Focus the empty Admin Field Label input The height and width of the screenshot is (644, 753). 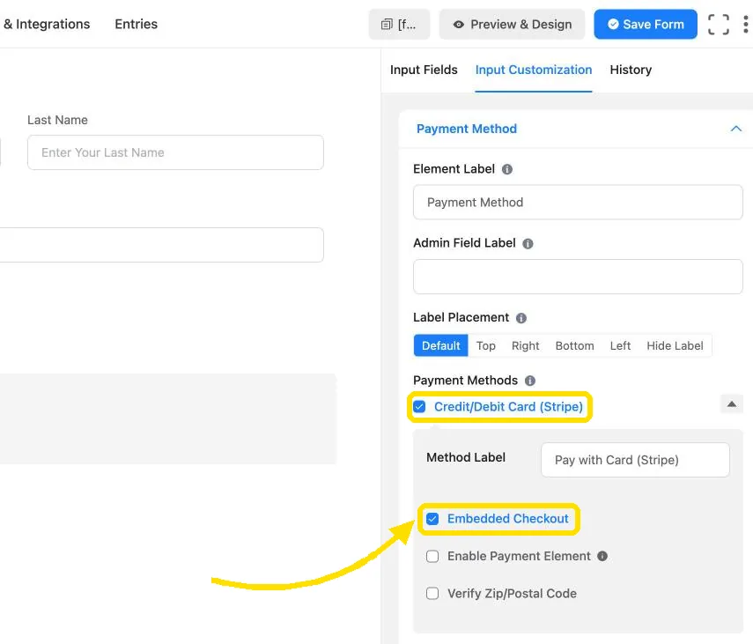[578, 277]
